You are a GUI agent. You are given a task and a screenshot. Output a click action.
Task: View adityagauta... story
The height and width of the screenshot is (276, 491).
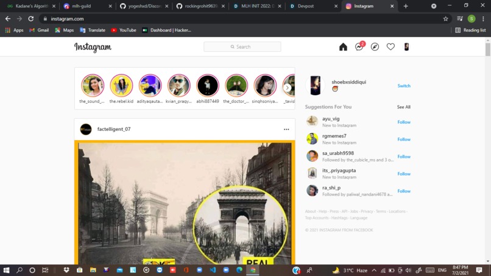(x=150, y=85)
